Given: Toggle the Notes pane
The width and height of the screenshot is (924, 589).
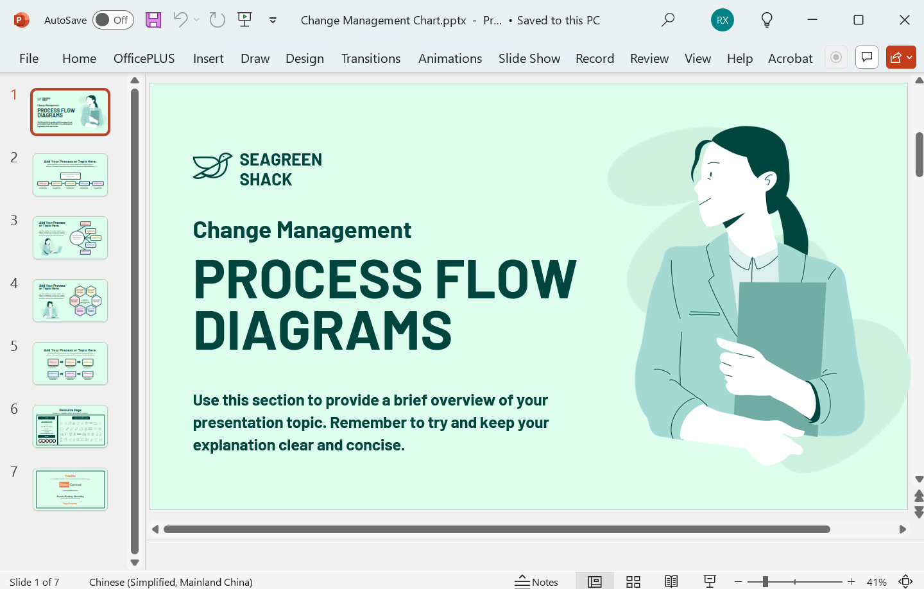Looking at the screenshot, I should (x=536, y=581).
